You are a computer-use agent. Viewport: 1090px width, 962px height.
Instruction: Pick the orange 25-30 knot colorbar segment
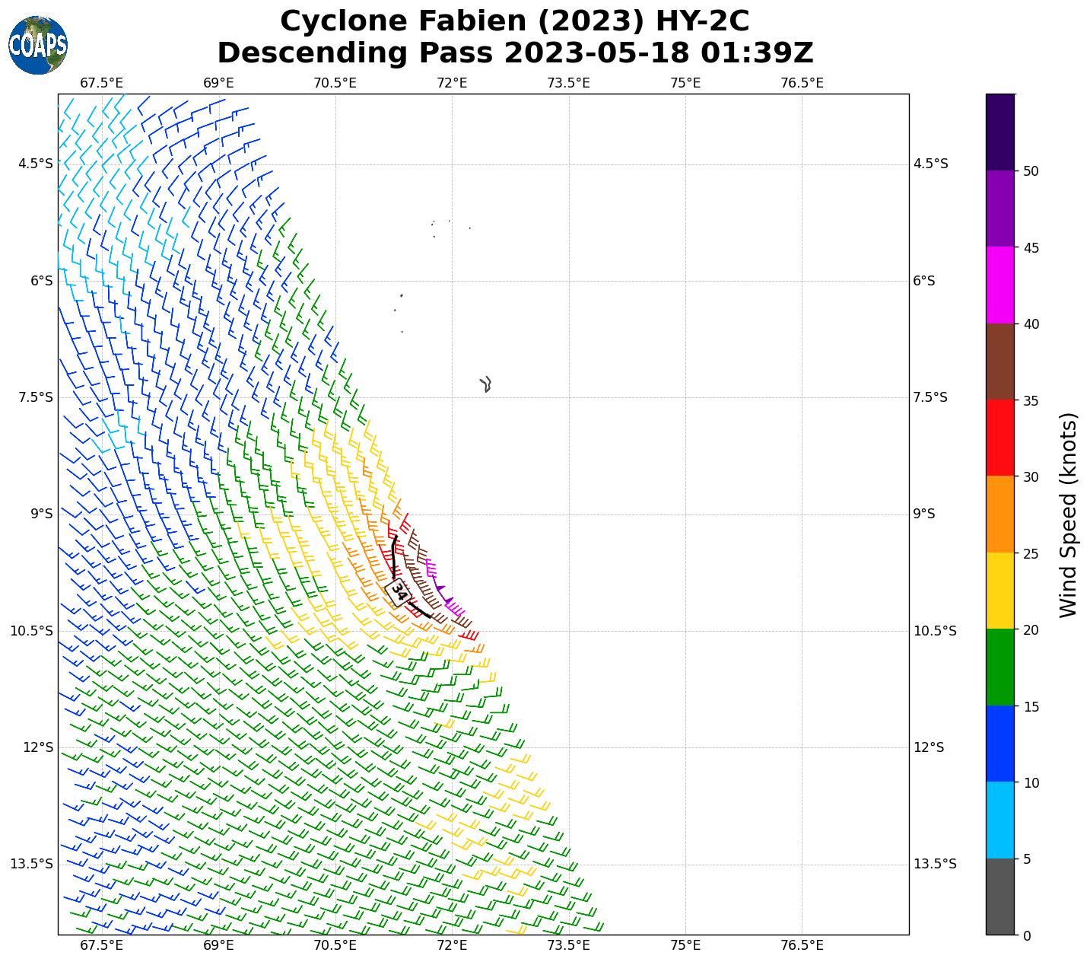point(999,514)
